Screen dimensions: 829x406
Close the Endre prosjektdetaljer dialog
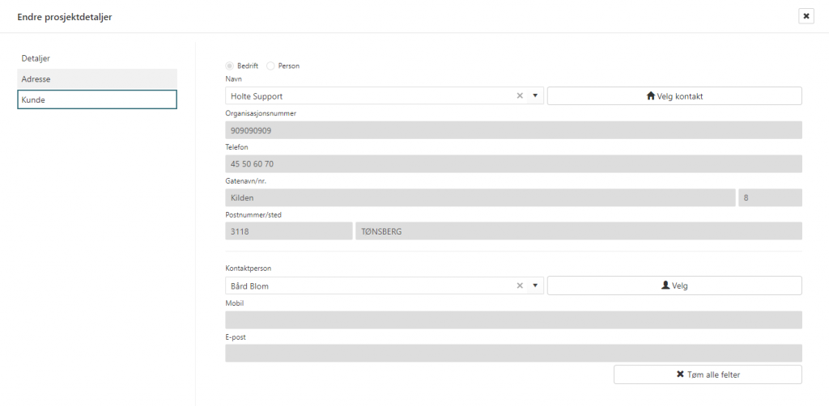click(x=806, y=16)
